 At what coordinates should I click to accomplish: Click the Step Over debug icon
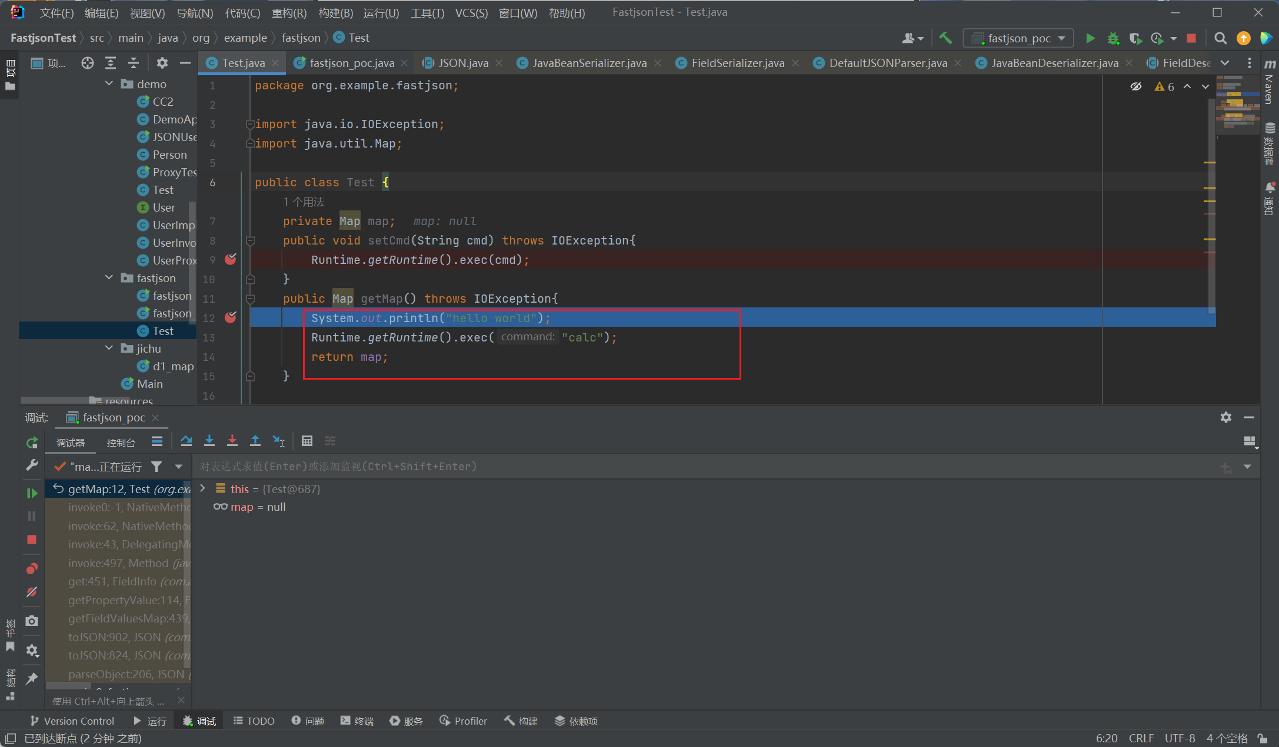point(186,441)
